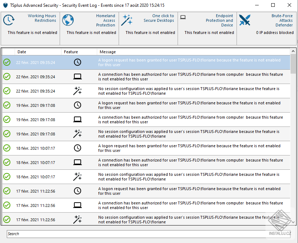Image resolution: width=298 pixels, height=243 pixels.
Task: Click the Homeland Access Protection globe icon
Action: 68,20
